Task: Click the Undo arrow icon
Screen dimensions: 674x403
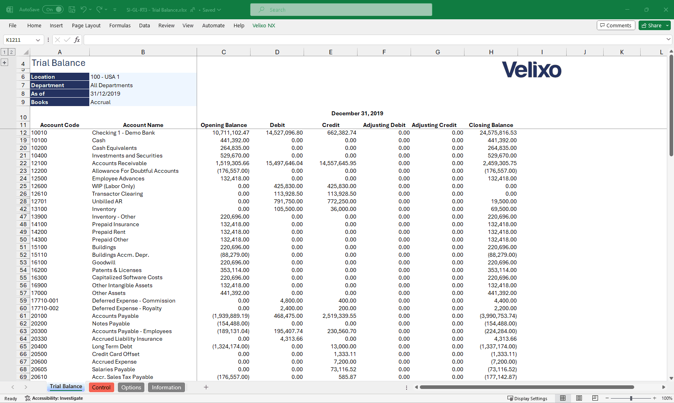Action: [83, 10]
